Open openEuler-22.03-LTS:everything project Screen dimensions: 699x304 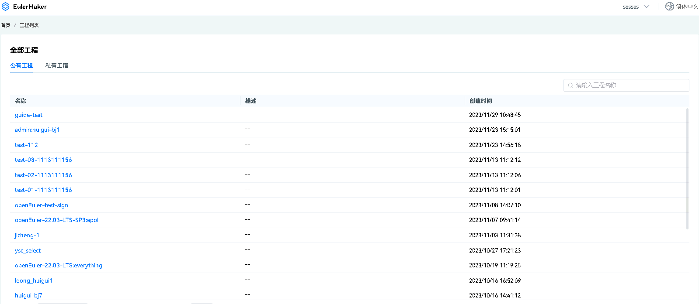click(59, 266)
